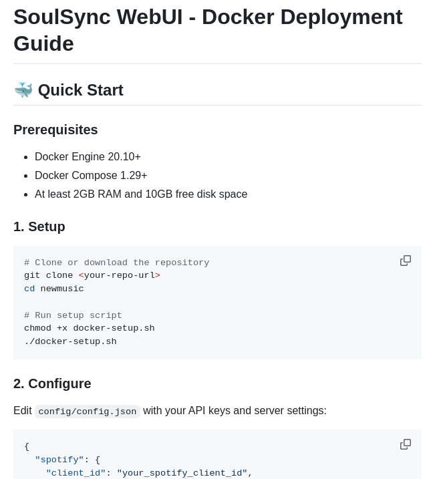
Task: Click the 'chmod +x docker-setup.sh' line
Action: (90, 328)
